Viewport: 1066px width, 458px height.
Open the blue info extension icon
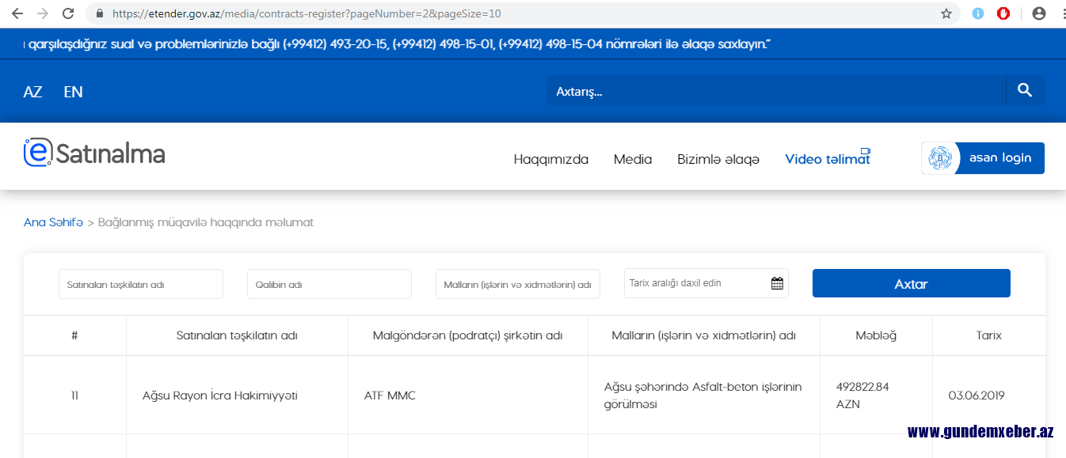pyautogui.click(x=978, y=13)
